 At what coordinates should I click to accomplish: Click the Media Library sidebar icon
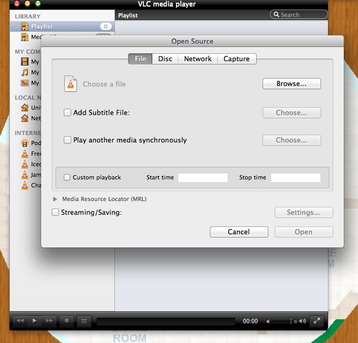click(x=24, y=37)
